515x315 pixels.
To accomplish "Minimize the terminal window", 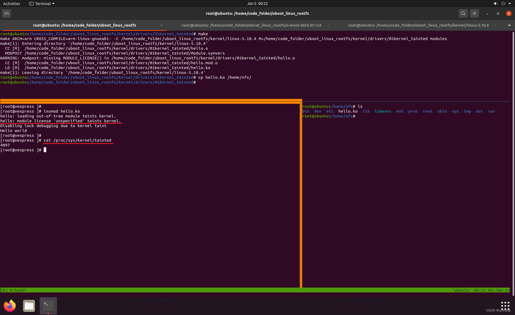I will pos(487,13).
